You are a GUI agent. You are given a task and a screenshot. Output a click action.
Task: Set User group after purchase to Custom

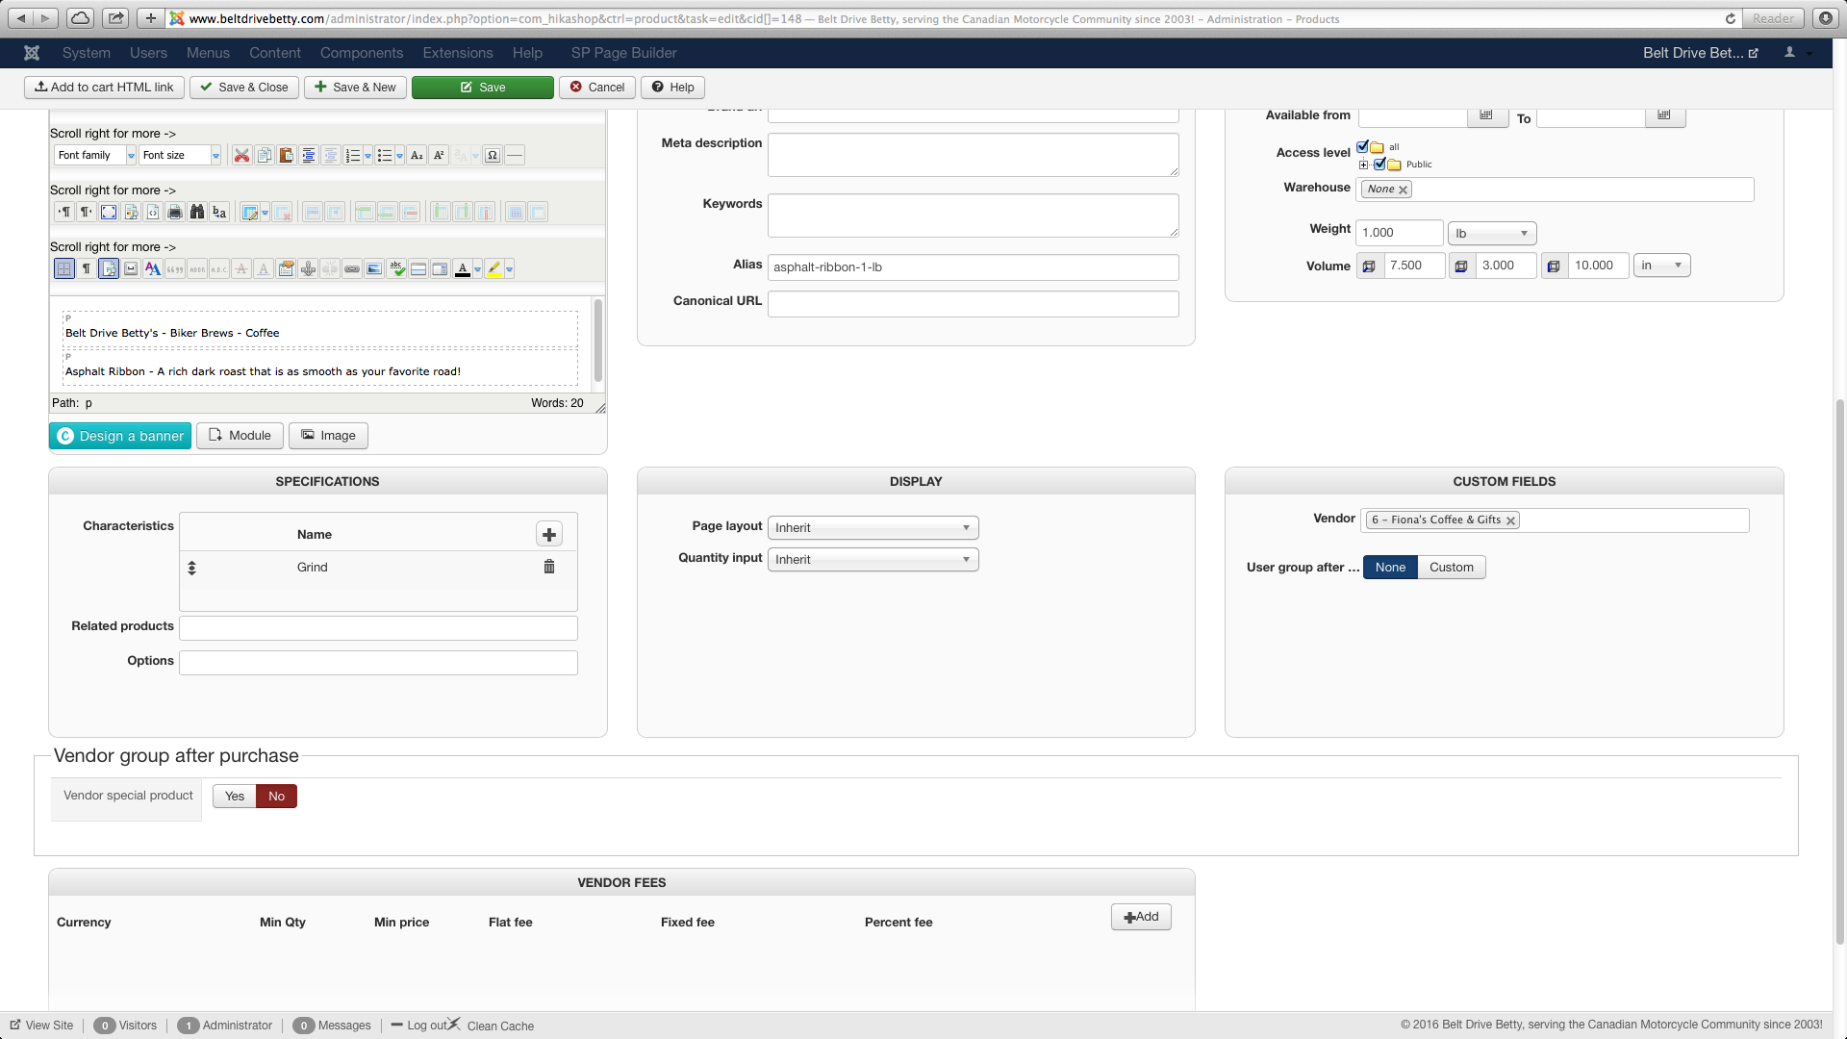[x=1451, y=567]
